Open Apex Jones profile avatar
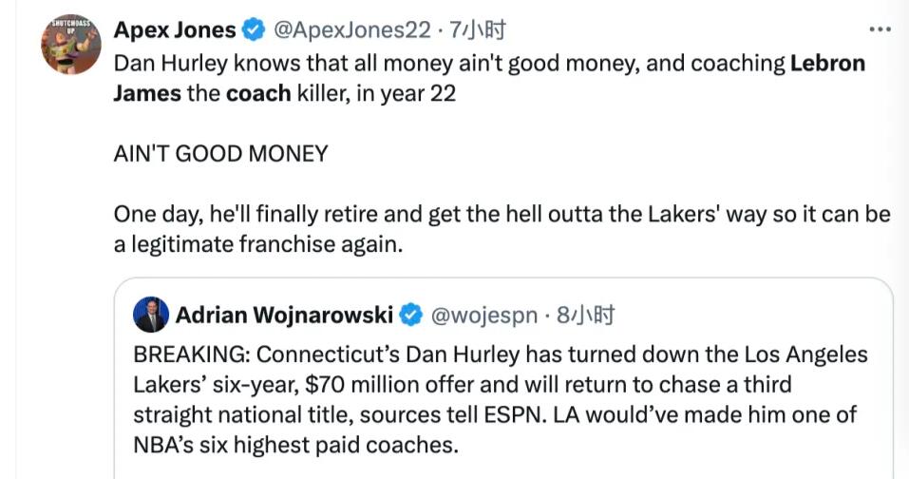909x479 pixels. [70, 45]
